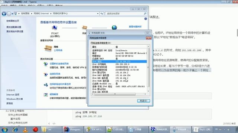Click the Typora word count in status bar
The image size is (238, 133).
click(229, 124)
